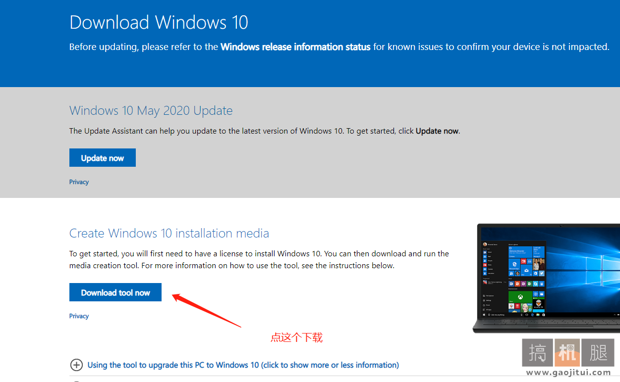This screenshot has width=620, height=382.
Task: Open Privacy link under Update now
Action: pyautogui.click(x=79, y=182)
